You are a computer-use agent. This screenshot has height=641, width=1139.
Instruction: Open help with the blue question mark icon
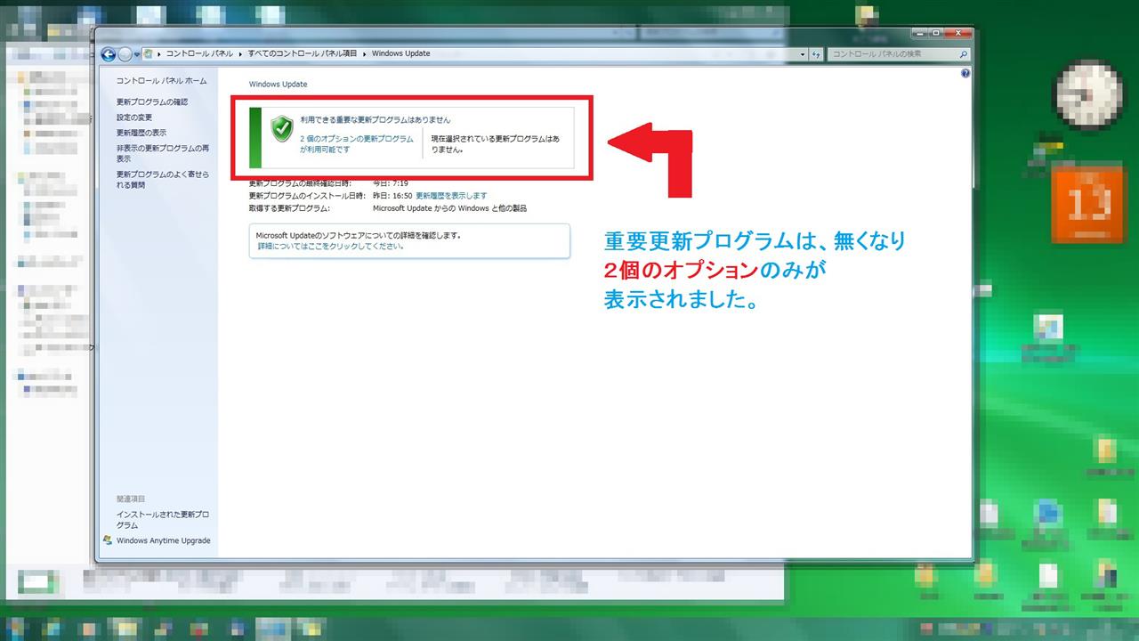click(x=965, y=74)
